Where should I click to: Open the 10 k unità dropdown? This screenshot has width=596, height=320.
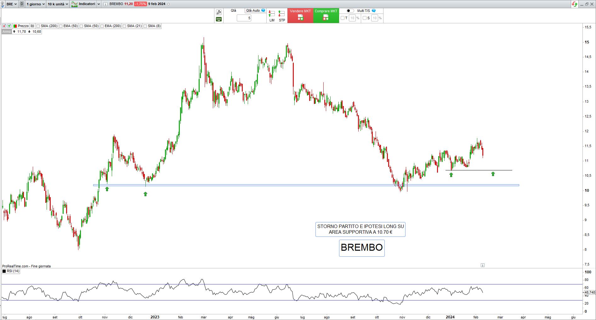58,4
